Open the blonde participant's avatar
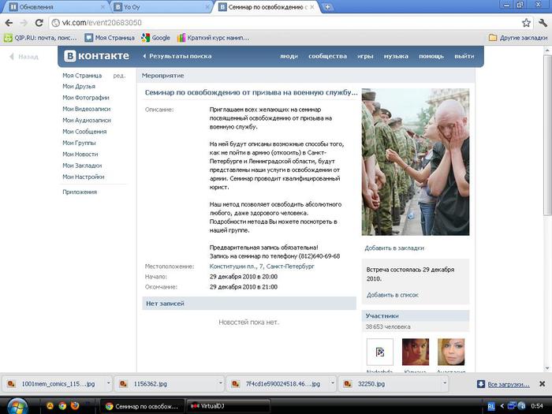Viewport: 552px width, 414px height. 451,352
